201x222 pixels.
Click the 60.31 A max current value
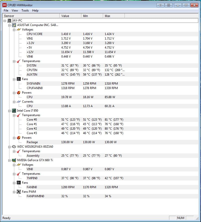[x=109, y=106]
